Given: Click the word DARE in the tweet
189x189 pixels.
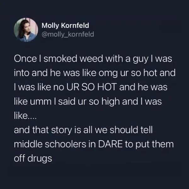Looking at the screenshot, I should pos(110,144).
